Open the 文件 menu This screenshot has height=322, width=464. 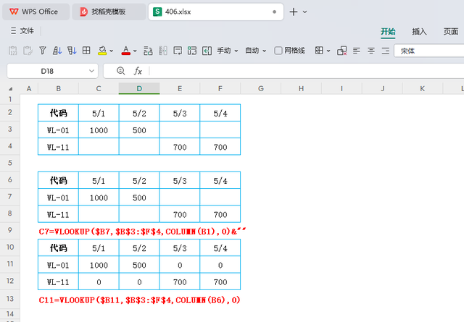click(x=22, y=30)
